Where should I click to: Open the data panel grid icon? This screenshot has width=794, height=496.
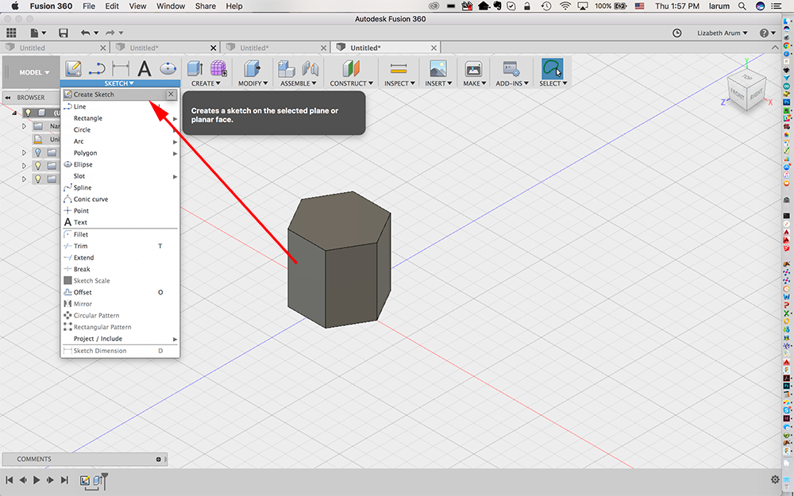[11, 33]
